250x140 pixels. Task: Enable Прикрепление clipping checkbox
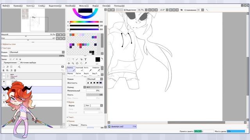click(3, 63)
